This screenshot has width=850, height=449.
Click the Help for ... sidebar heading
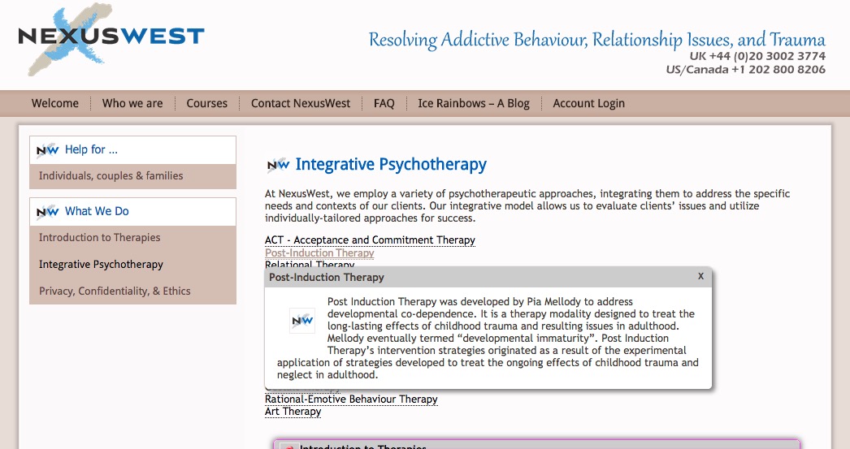pyautogui.click(x=91, y=149)
